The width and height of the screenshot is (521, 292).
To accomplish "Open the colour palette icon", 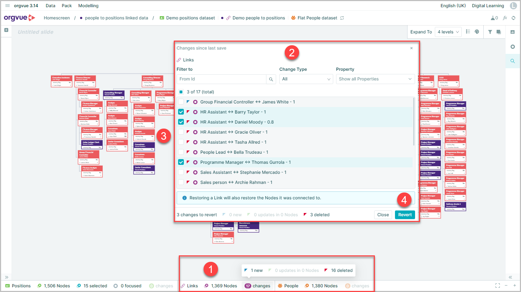I will 477,32.
